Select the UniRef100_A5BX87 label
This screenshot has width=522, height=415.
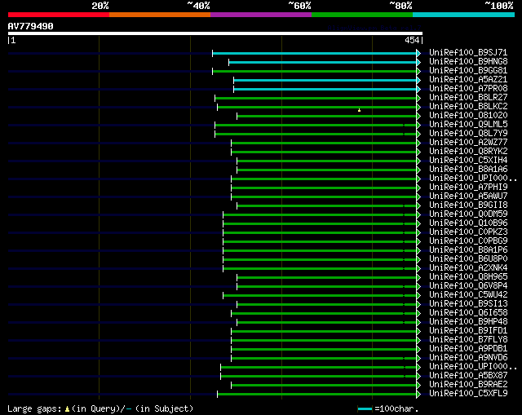pyautogui.click(x=468, y=376)
